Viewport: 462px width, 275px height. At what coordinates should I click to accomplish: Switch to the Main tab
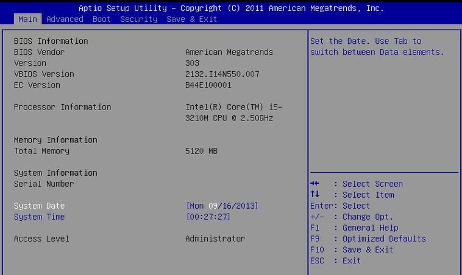tap(27, 19)
